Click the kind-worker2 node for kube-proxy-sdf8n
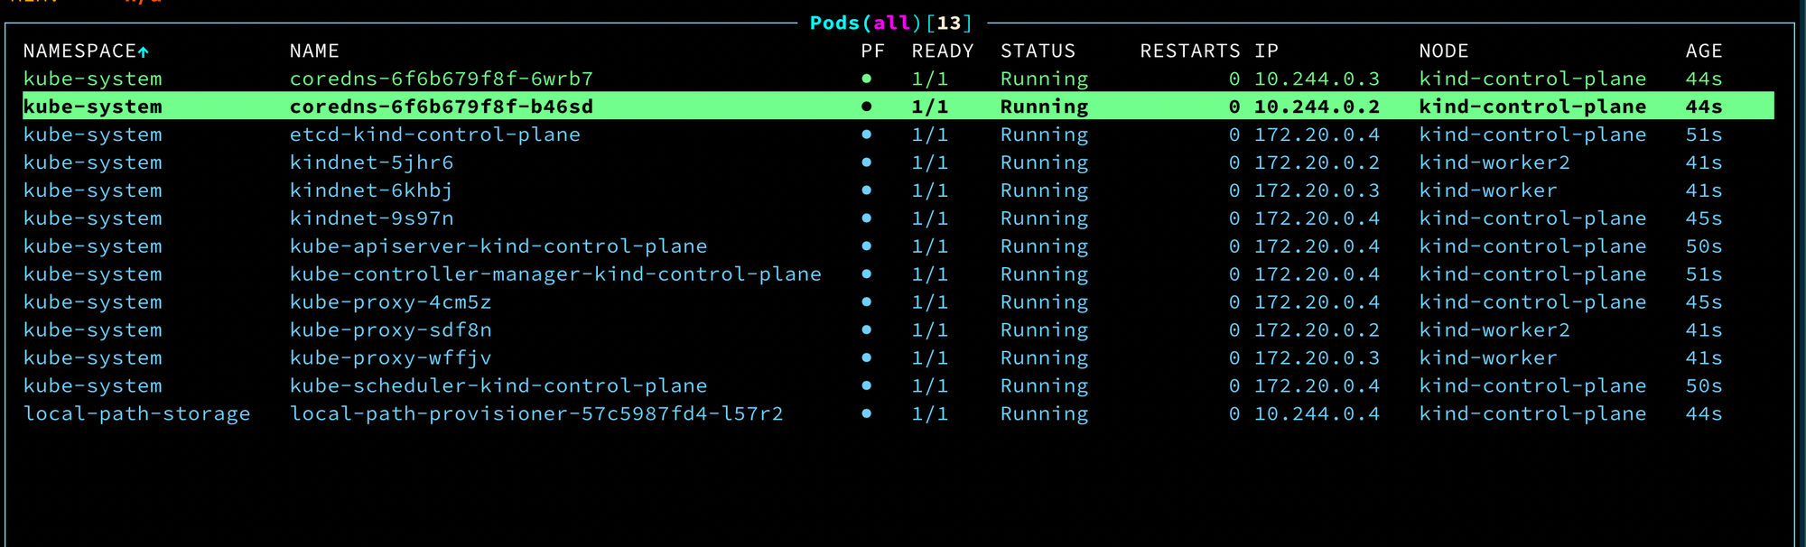Screen dimensions: 1806x547 pyautogui.click(x=1494, y=330)
